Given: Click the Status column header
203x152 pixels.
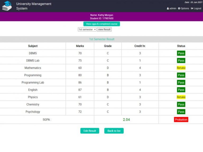Looking at the screenshot, I should pyautogui.click(x=181, y=46).
